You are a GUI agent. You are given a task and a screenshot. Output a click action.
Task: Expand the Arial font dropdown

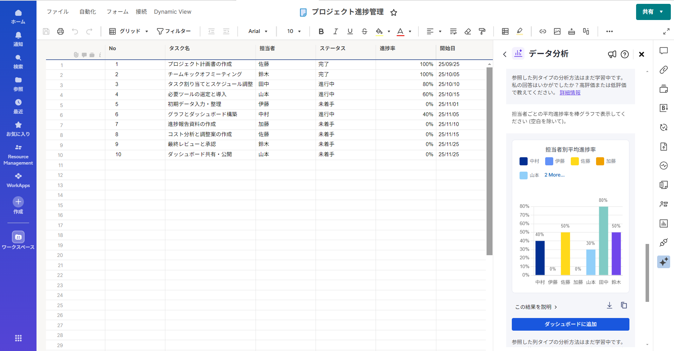[258, 32]
